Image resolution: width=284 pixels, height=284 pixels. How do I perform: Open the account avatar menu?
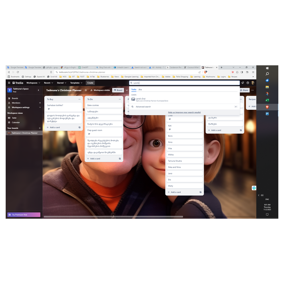(x=253, y=83)
